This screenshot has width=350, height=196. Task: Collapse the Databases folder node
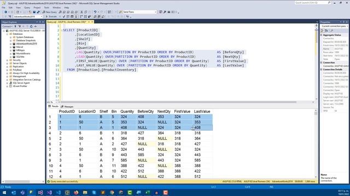click(7, 34)
